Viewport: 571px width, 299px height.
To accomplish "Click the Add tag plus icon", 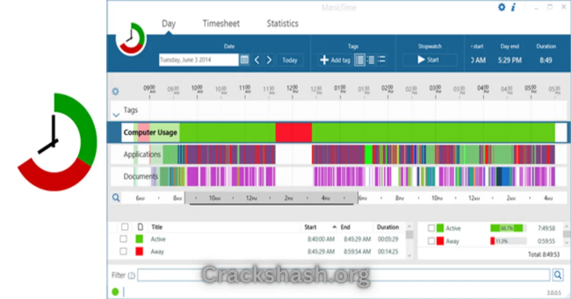I will click(x=324, y=60).
